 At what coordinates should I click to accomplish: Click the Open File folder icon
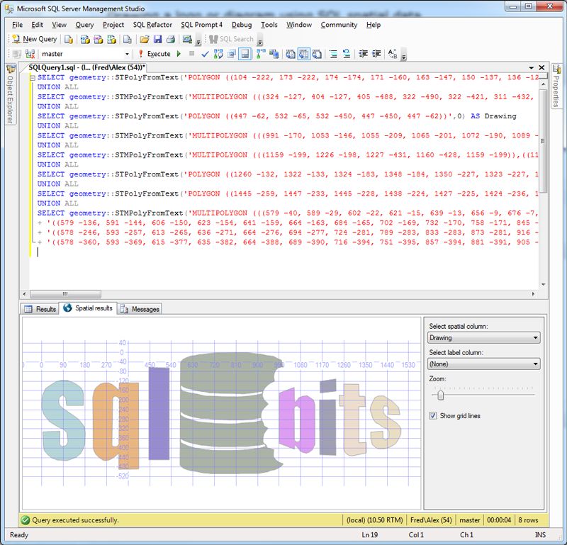click(145, 39)
